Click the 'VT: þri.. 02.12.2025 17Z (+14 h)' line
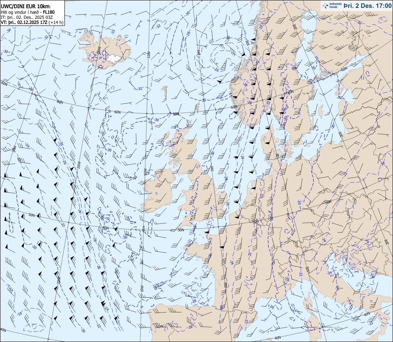This screenshot has width=393, height=342. pyautogui.click(x=32, y=22)
